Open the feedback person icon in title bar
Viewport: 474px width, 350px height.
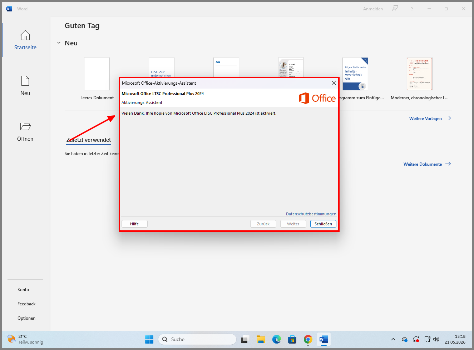395,9
